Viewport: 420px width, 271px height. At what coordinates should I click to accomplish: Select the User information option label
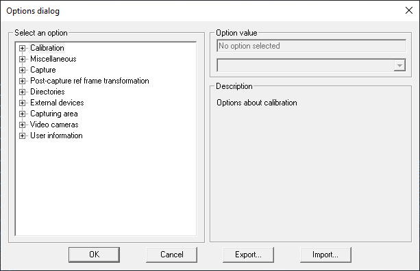point(56,136)
